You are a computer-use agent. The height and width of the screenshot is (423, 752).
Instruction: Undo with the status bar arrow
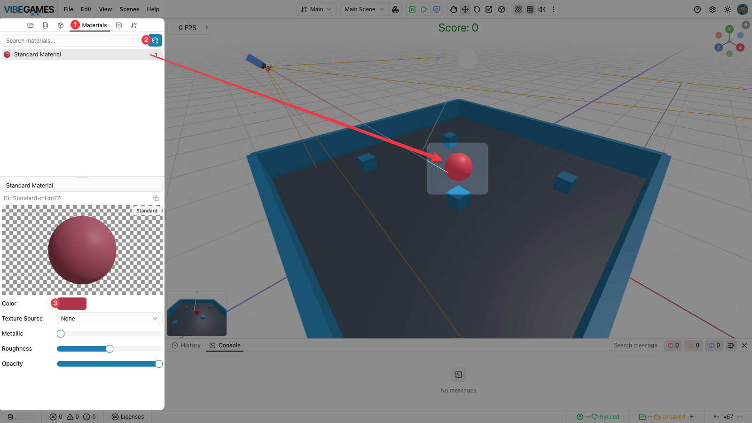coord(717,417)
